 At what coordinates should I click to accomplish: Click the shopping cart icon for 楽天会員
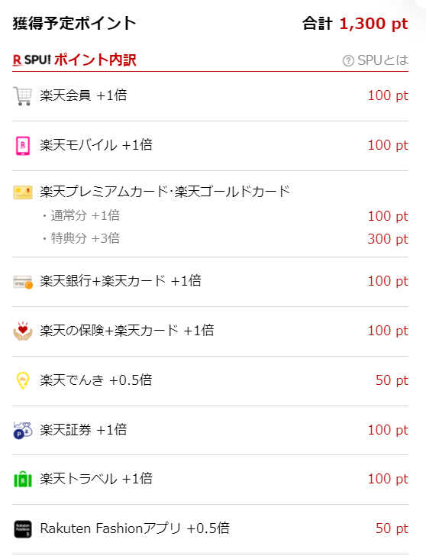click(x=22, y=96)
